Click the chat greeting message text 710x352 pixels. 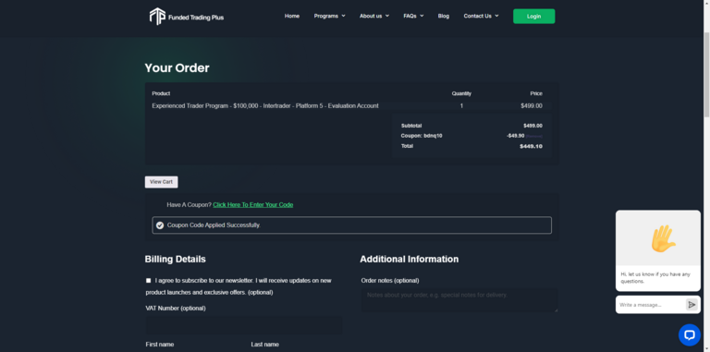[x=655, y=278]
